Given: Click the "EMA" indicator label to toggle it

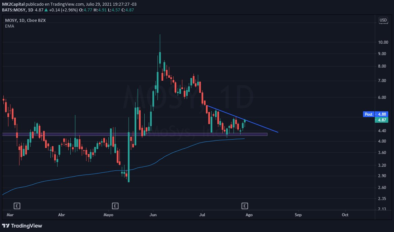Looking at the screenshot, I should [9, 26].
